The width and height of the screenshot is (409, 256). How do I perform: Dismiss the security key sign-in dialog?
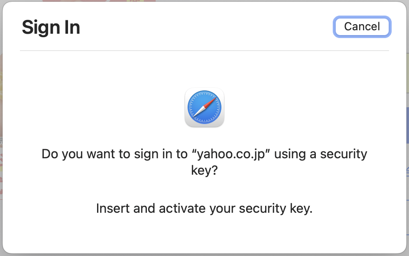tap(362, 27)
